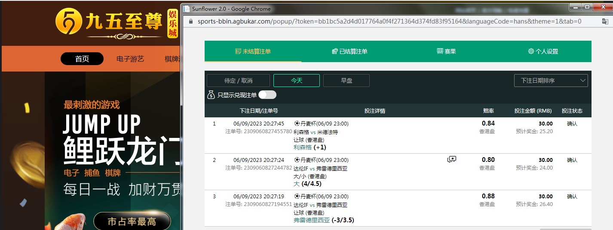
Task: Click the icon beside 已结算注单
Action: point(335,51)
